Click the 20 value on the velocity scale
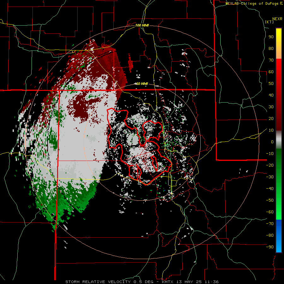The image size is (284, 284). point(271,119)
